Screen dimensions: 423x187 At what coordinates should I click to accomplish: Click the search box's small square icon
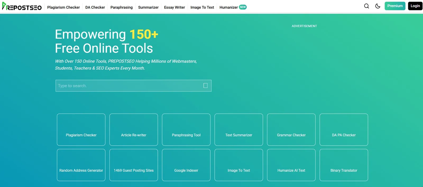click(205, 86)
